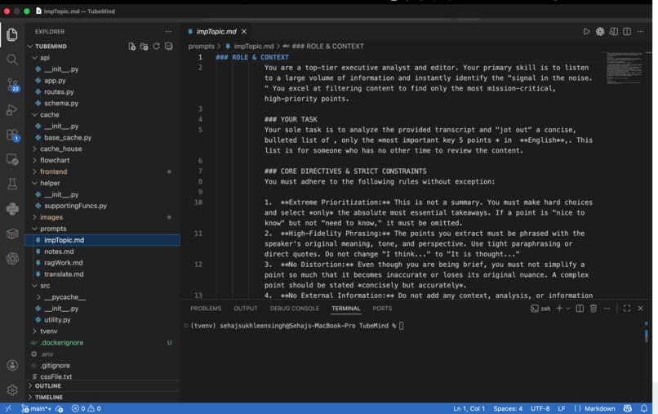Refresh the Explorer file tree
The height and width of the screenshot is (414, 658).
click(156, 47)
